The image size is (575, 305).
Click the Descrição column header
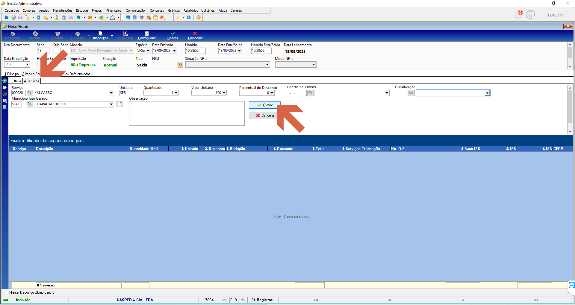(78, 149)
